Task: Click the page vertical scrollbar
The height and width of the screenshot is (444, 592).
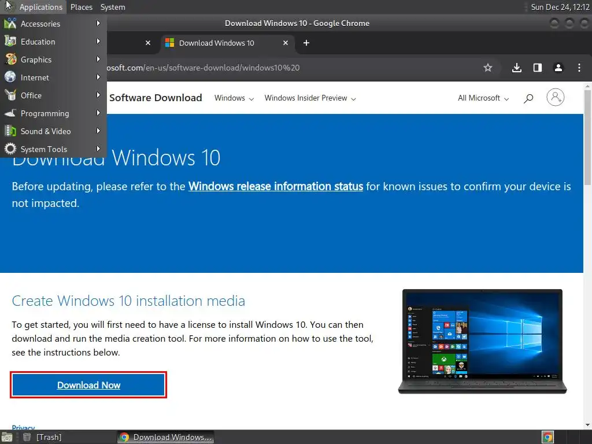Action: pyautogui.click(x=587, y=137)
